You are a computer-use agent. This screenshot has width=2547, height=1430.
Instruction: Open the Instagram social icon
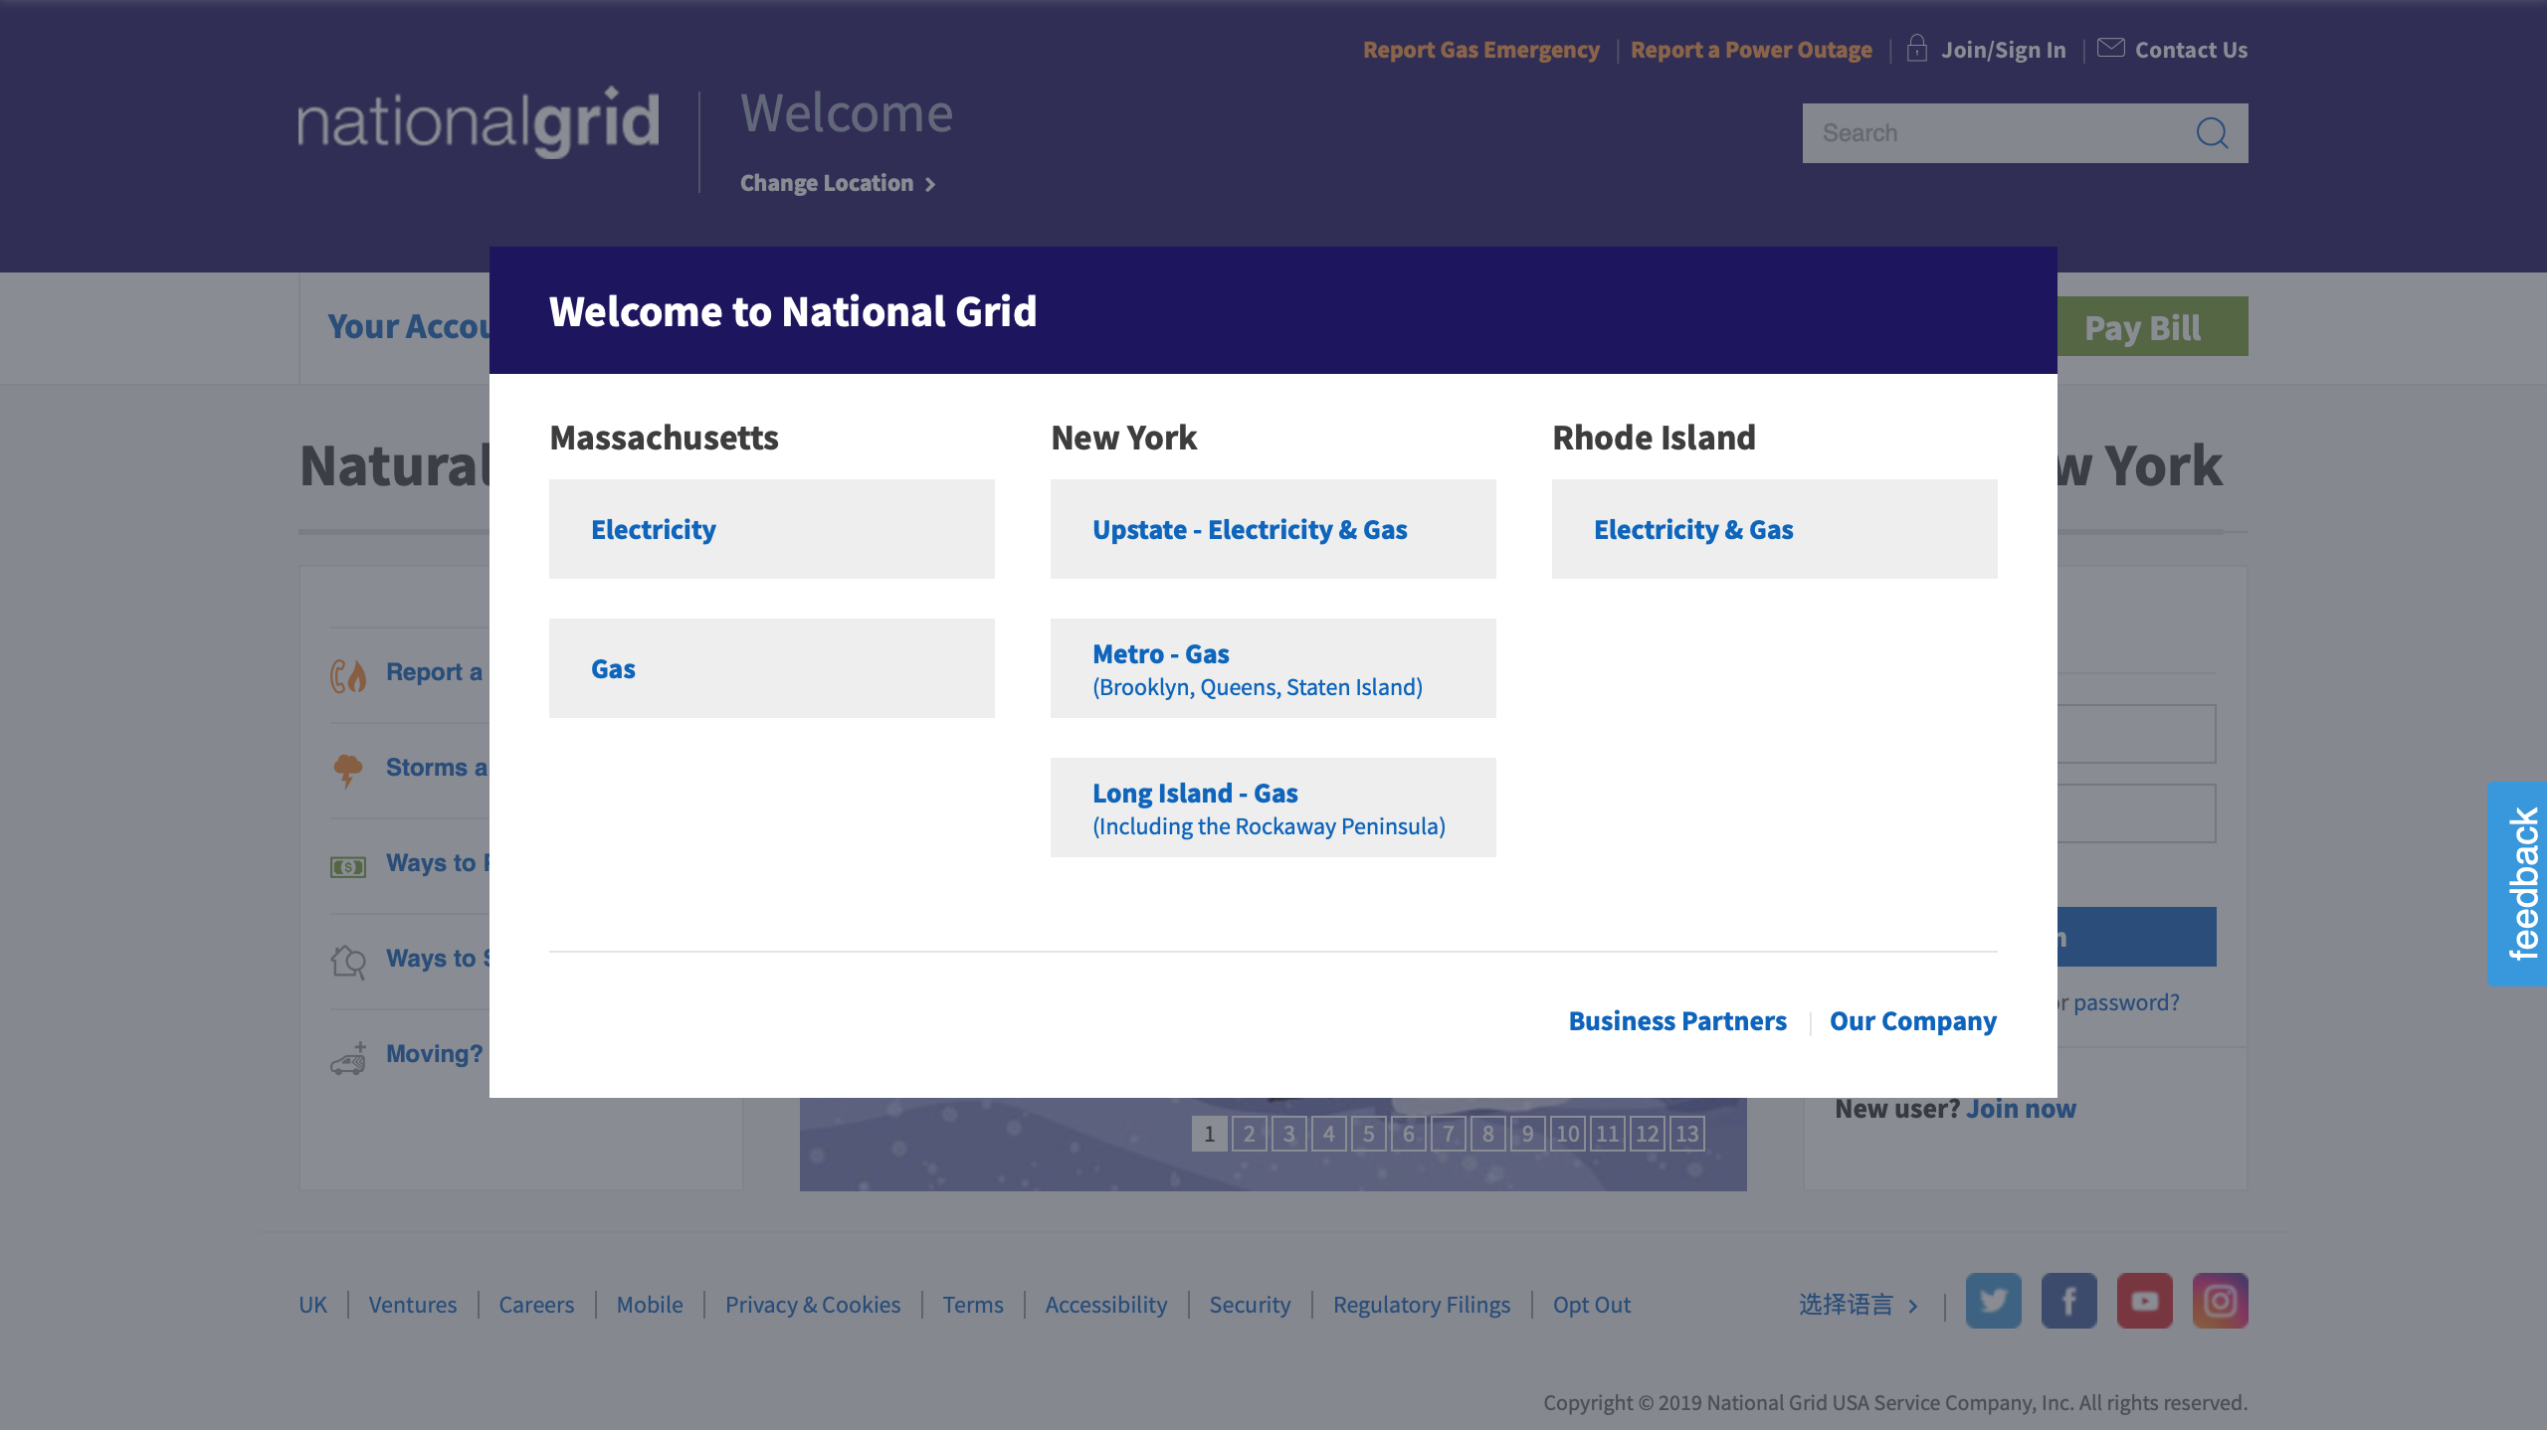point(2220,1301)
